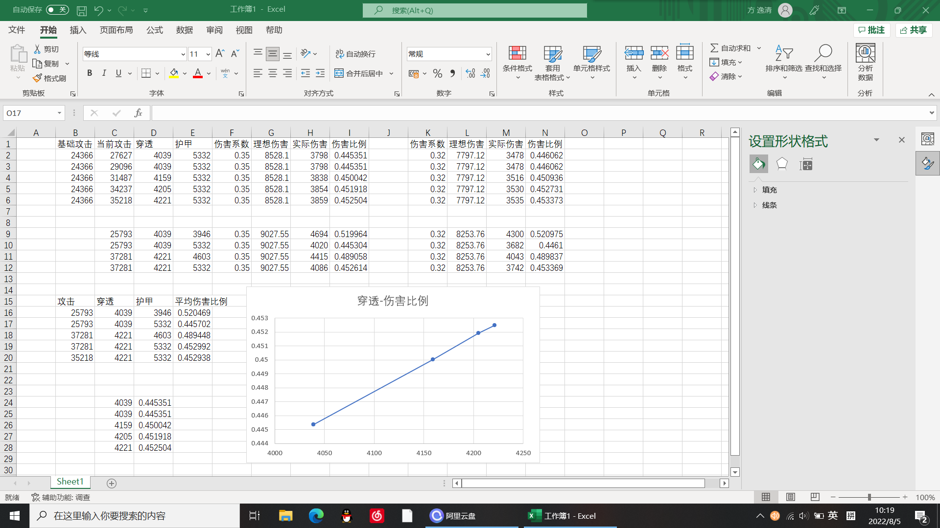Open Windows Start menu
The image size is (940, 528).
(15, 516)
